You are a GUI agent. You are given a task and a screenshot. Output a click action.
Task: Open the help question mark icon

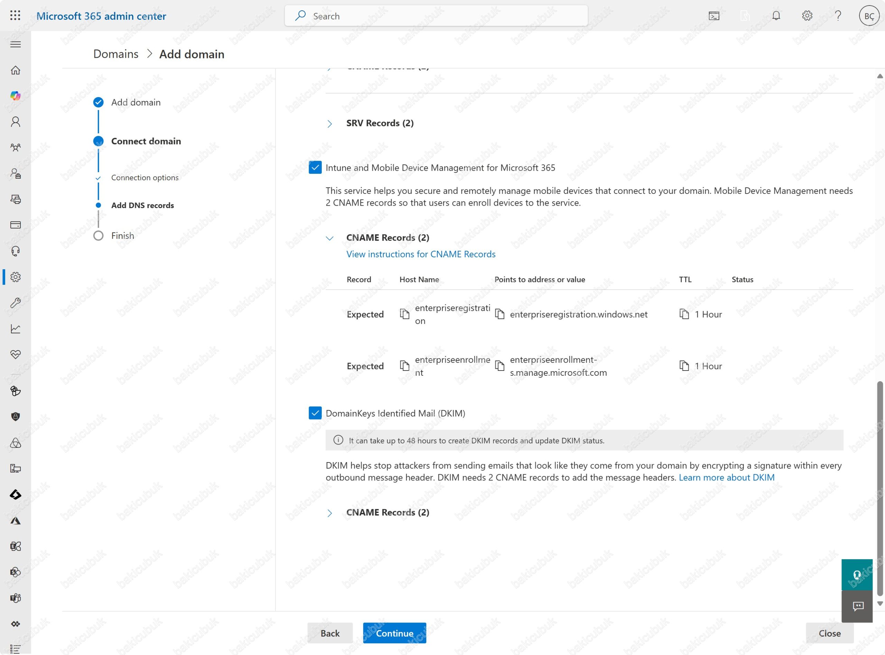point(838,16)
